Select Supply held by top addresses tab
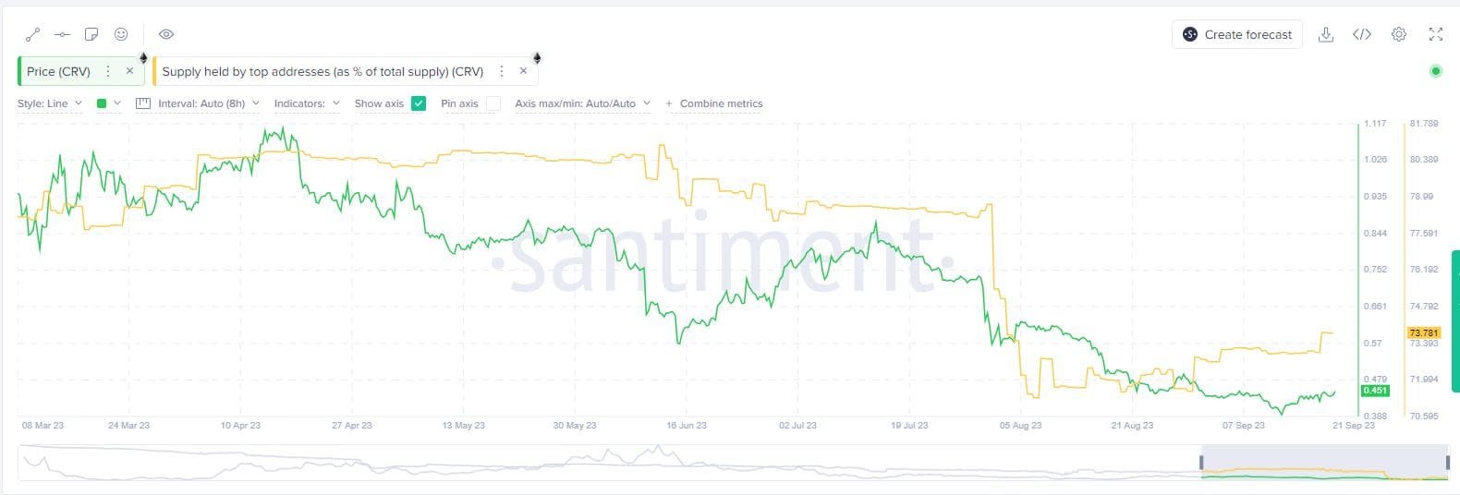The height and width of the screenshot is (495, 1460). (x=322, y=71)
